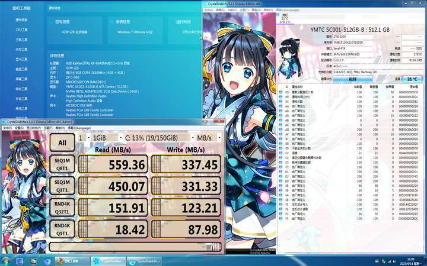The width and height of the screenshot is (427, 266).
Task: Click the status icon of the C0 unsafe shutdown row
Action: 281,148
